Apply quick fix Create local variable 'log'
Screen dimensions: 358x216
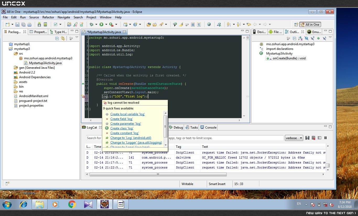click(x=127, y=114)
